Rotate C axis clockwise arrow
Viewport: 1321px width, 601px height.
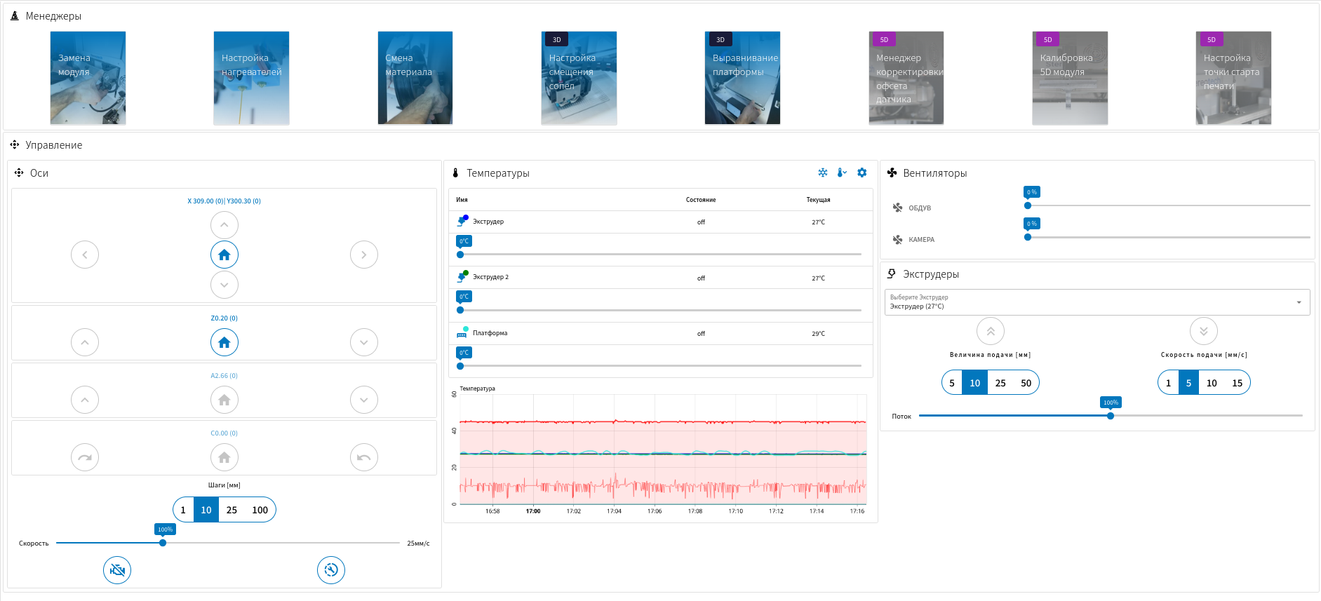tap(85, 457)
